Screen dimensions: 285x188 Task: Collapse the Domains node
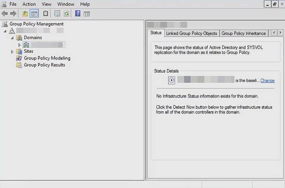coord(12,38)
